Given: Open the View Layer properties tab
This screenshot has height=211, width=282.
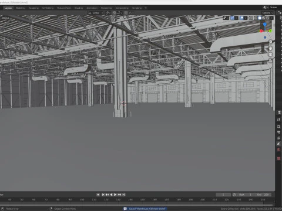Looking at the screenshot, I should (x=278, y=138).
